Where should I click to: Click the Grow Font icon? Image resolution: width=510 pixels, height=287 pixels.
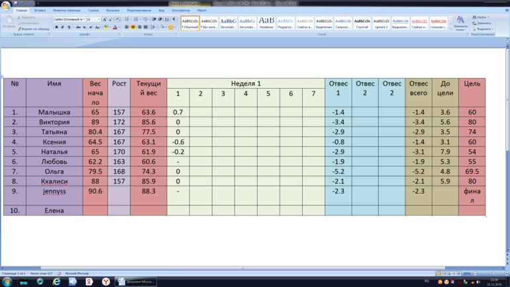click(x=103, y=20)
